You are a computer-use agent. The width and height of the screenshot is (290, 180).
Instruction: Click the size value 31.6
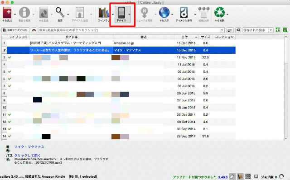click(x=205, y=136)
